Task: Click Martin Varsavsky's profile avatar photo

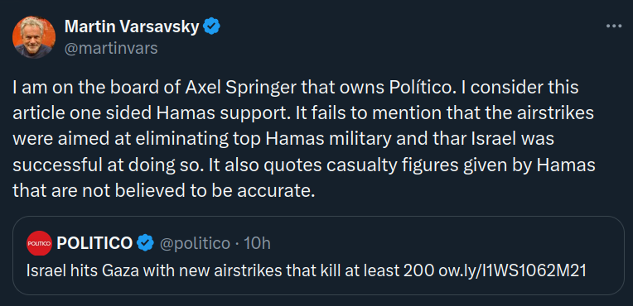Action: [x=34, y=37]
